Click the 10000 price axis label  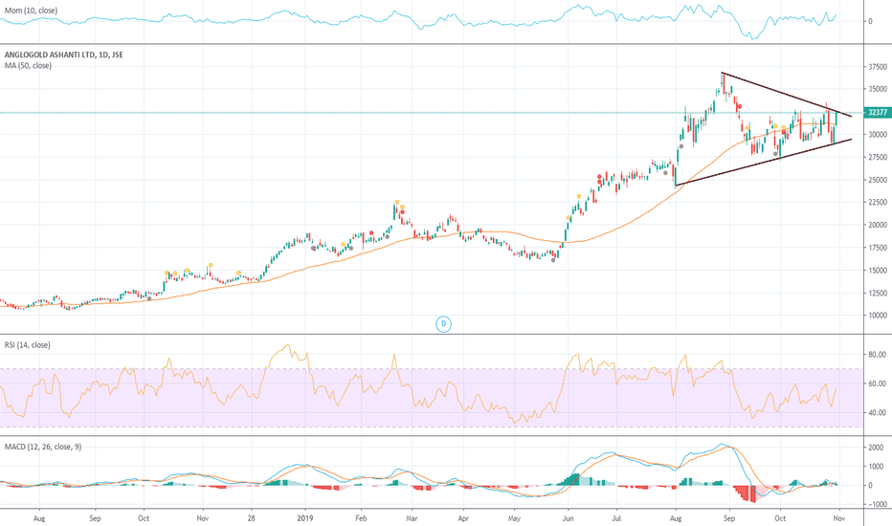878,316
